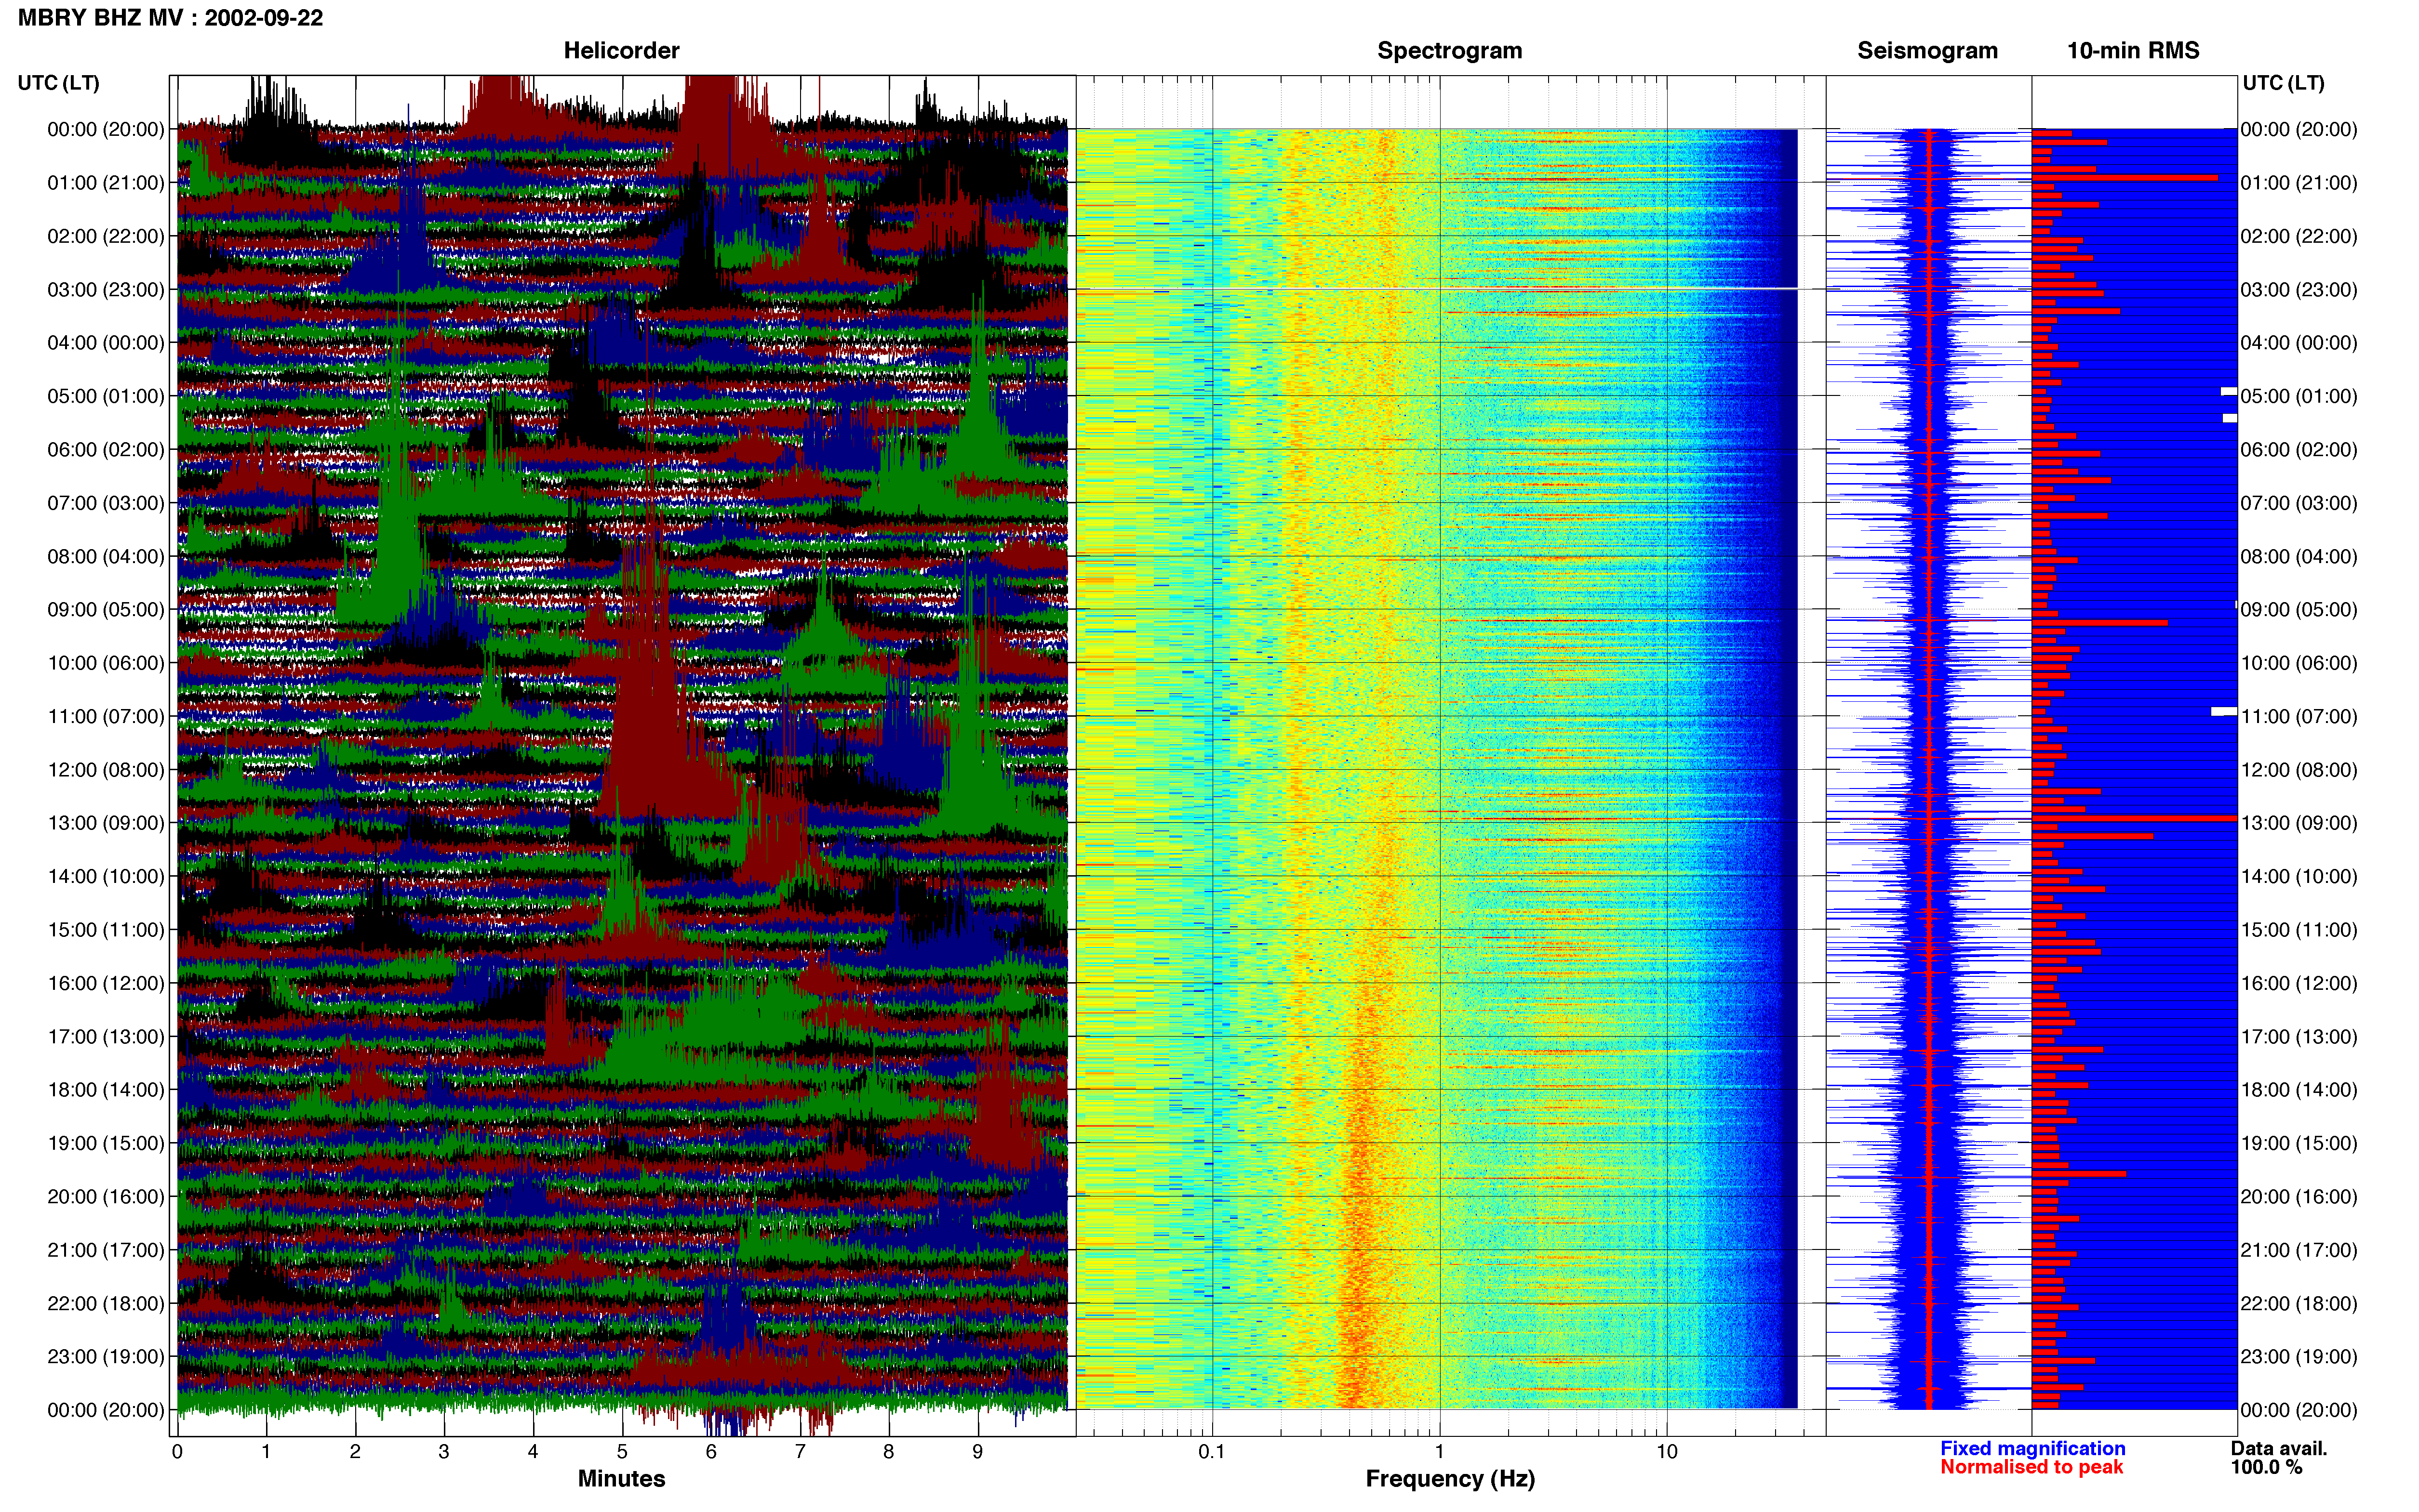Click right time label '13:00 (09:00)'
The height and width of the screenshot is (1512, 2419).
click(x=2299, y=823)
